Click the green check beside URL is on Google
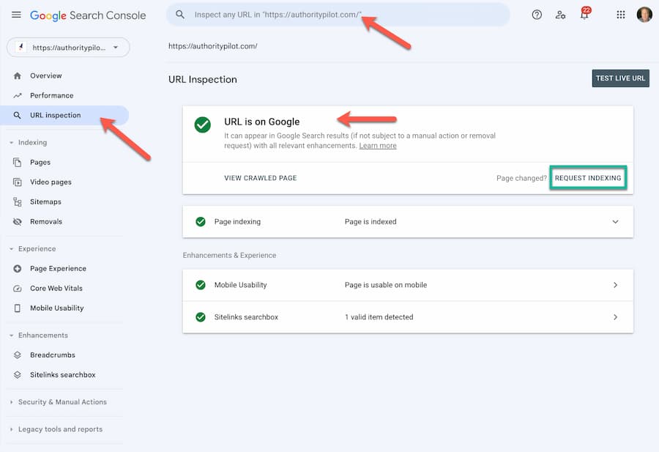This screenshot has height=452, width=659. [x=203, y=125]
